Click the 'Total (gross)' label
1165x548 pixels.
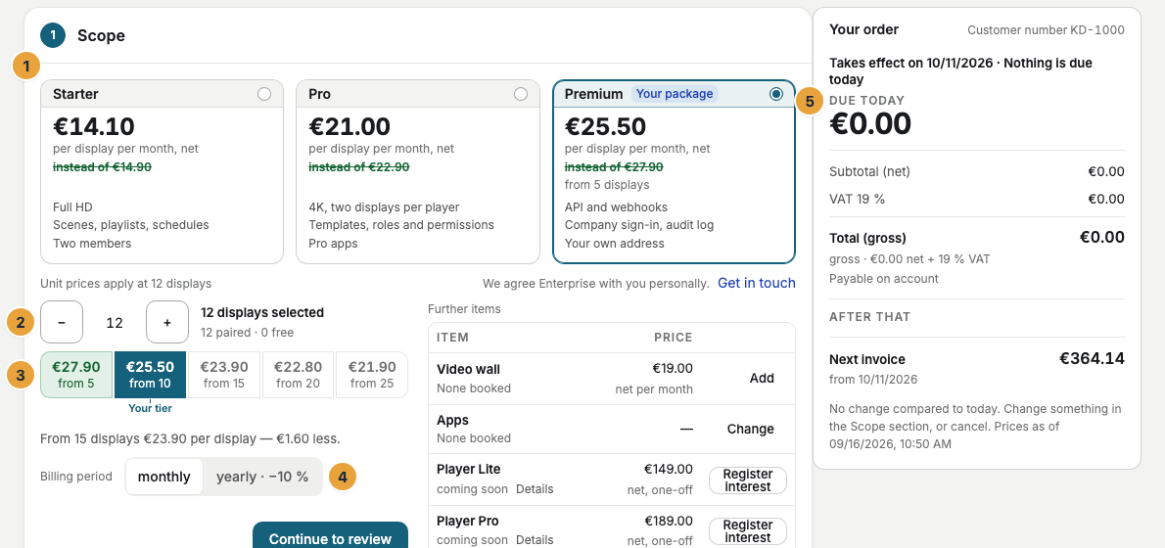click(867, 239)
